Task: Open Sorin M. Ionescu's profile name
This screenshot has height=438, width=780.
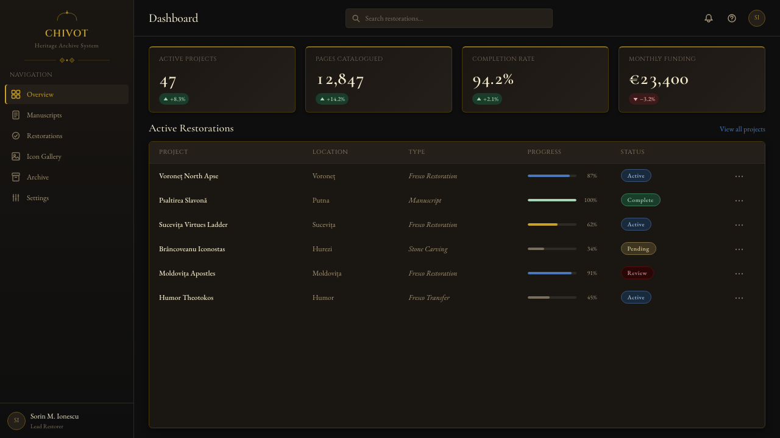Action: point(55,416)
